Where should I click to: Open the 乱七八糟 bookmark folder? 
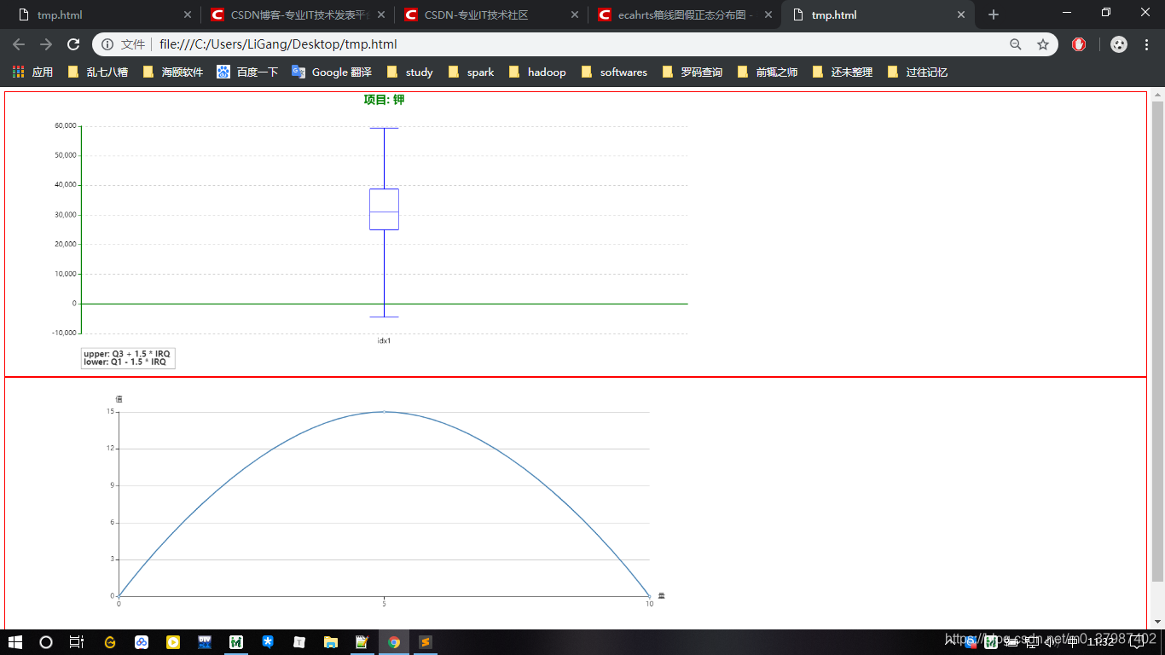pyautogui.click(x=98, y=72)
